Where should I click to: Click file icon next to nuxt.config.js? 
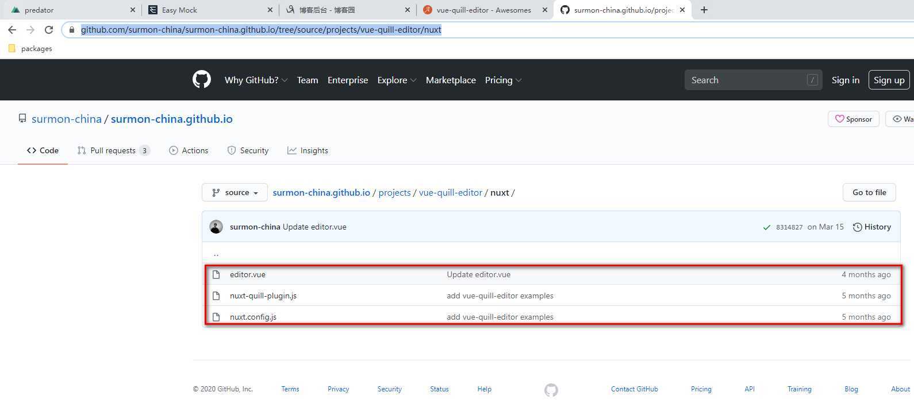(x=216, y=317)
